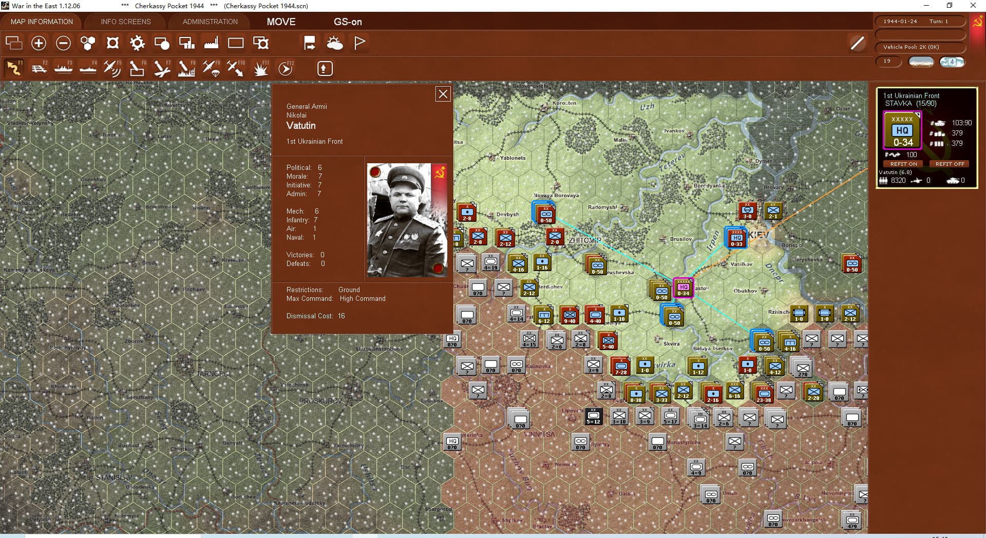Select the F1 move mode
Screen dimensions: 986x538
pos(14,68)
